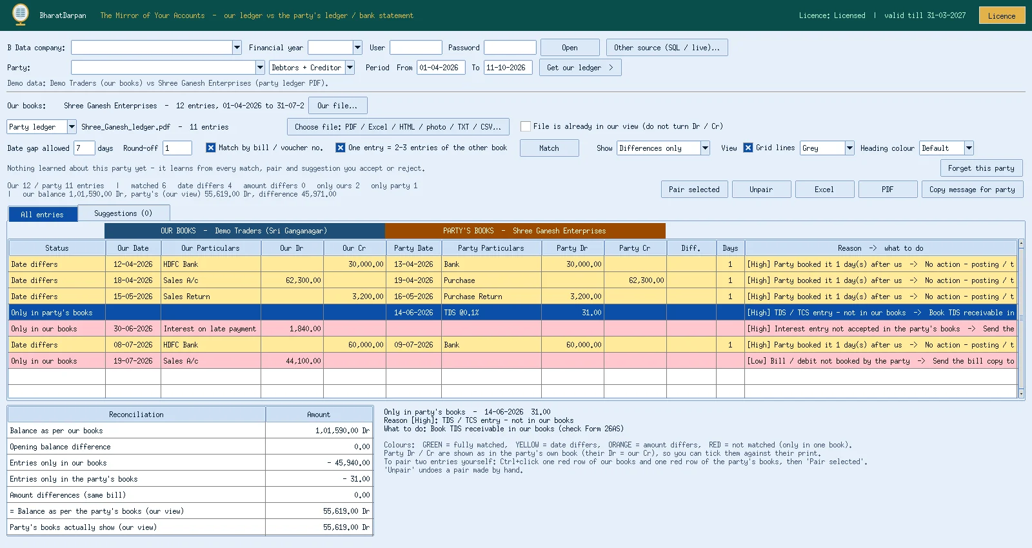Viewport: 1032px width, 548px height.
Task: Click the Party Particulars column header
Action: pos(491,248)
